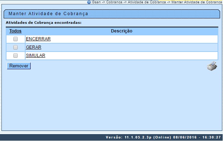The height and width of the screenshot is (141, 223).
Task: Check the GERAR row checkbox
Action: (15, 47)
